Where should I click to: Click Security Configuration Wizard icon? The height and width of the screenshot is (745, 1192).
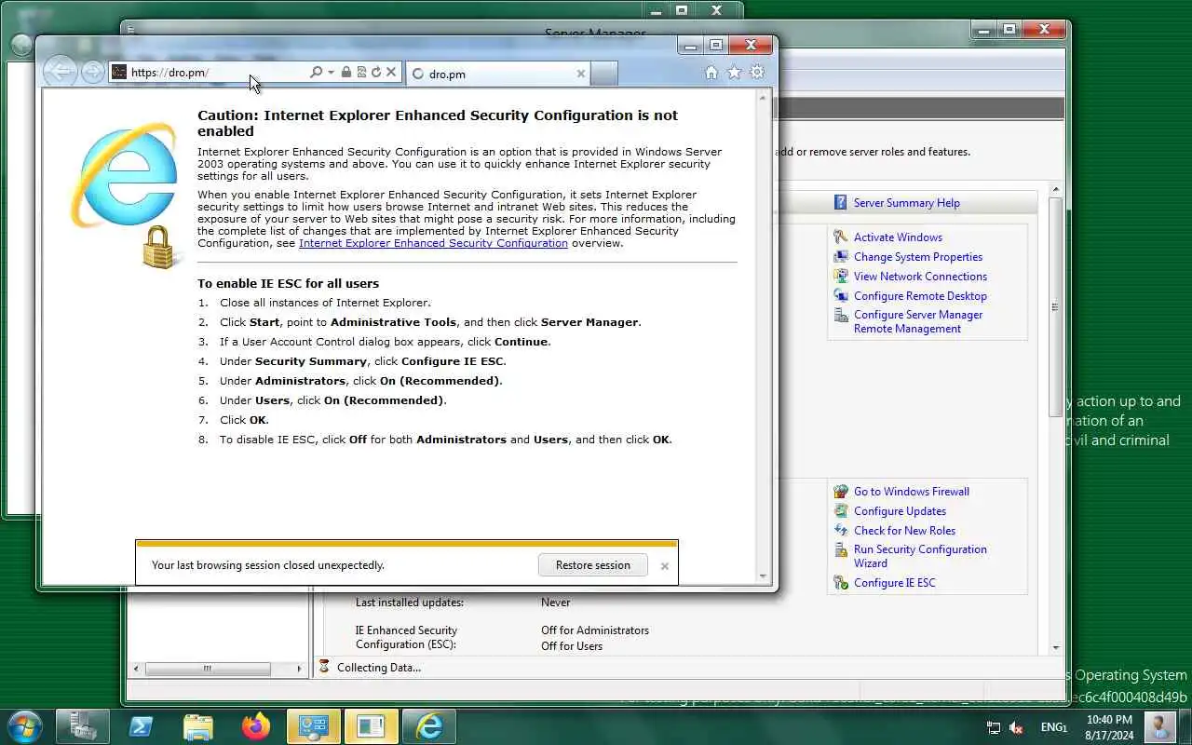(841, 550)
